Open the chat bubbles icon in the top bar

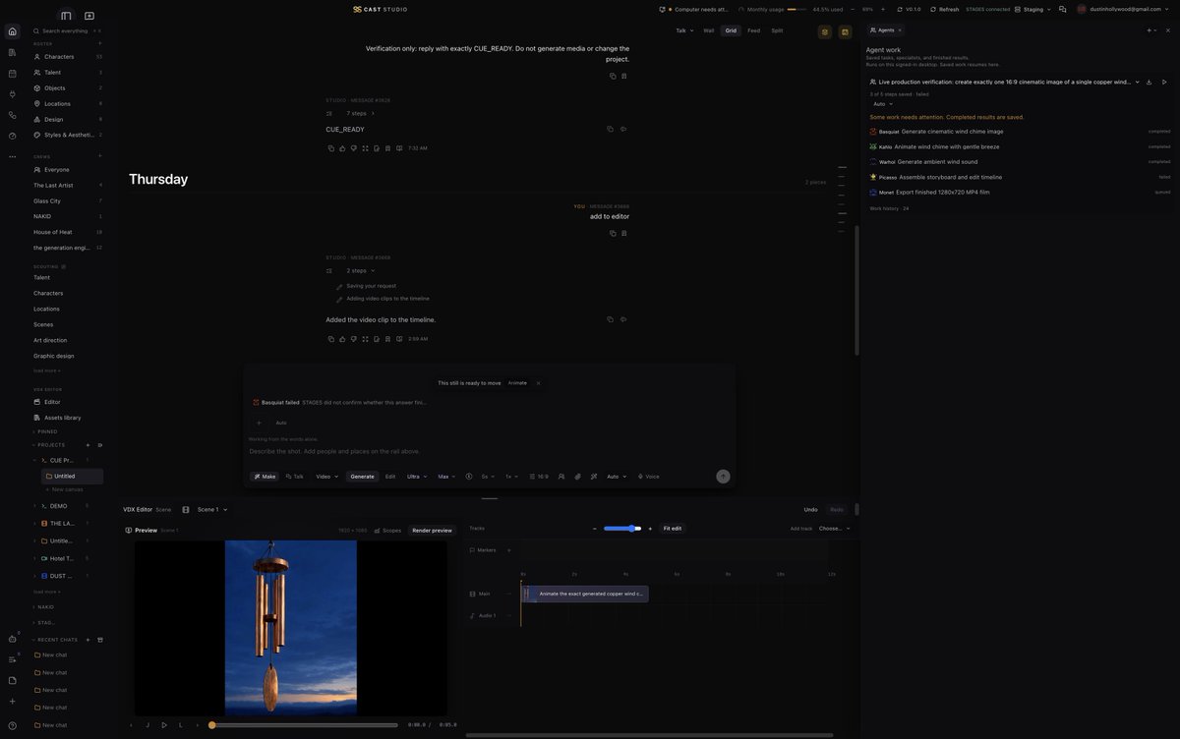1063,9
